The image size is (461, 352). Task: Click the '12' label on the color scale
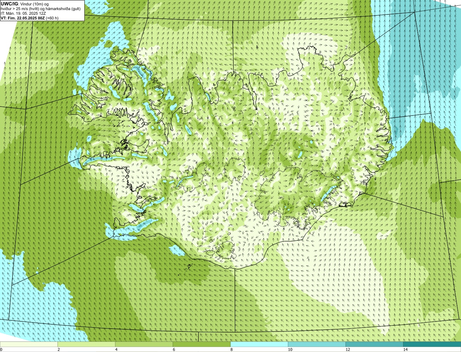tap(348, 349)
